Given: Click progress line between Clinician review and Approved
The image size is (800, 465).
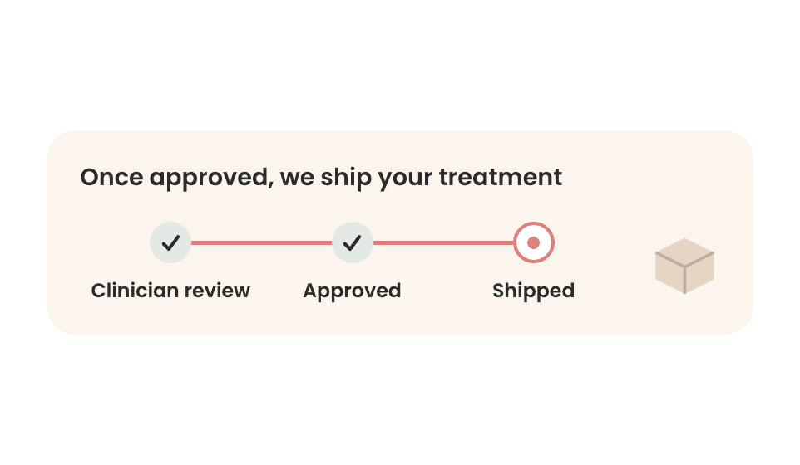Looking at the screenshot, I should 261,243.
